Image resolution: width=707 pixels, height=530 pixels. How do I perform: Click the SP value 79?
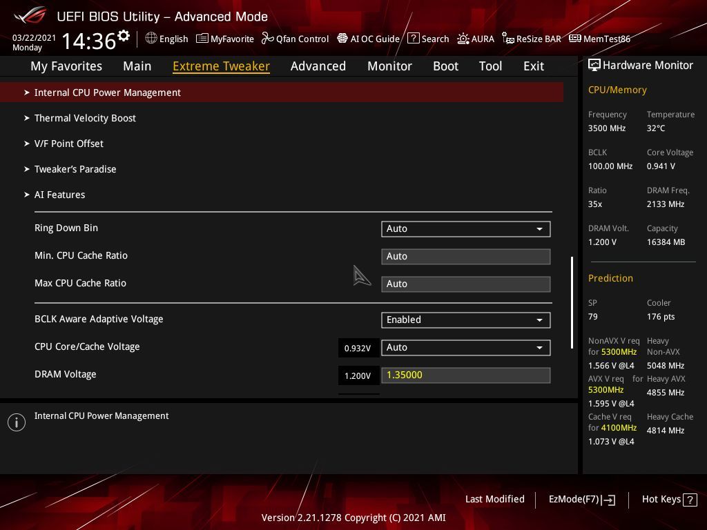click(592, 316)
